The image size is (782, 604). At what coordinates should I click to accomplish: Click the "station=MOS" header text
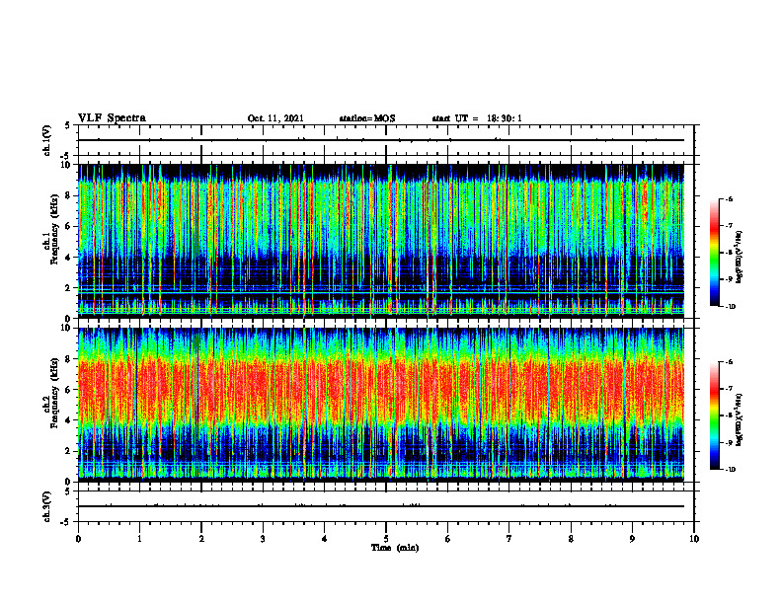point(367,118)
